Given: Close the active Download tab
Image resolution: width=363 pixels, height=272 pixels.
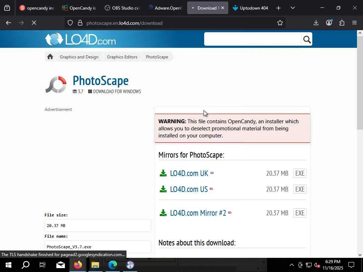Looking at the screenshot, I should pos(223,8).
